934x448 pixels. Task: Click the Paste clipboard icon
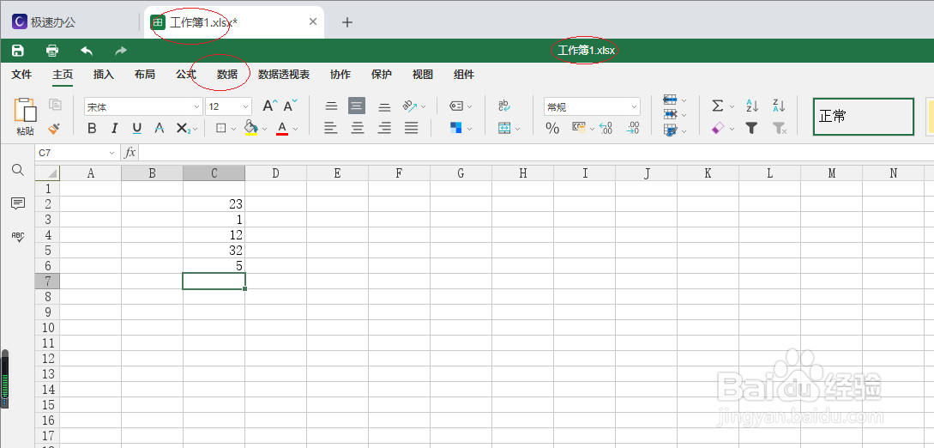pos(25,111)
